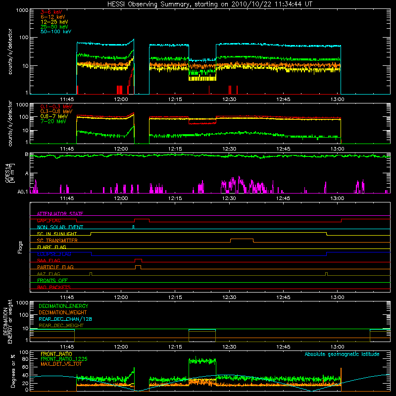Select the MAX_DET_VS_TOT legend label
Screen dimensions: 396x396
(61, 364)
